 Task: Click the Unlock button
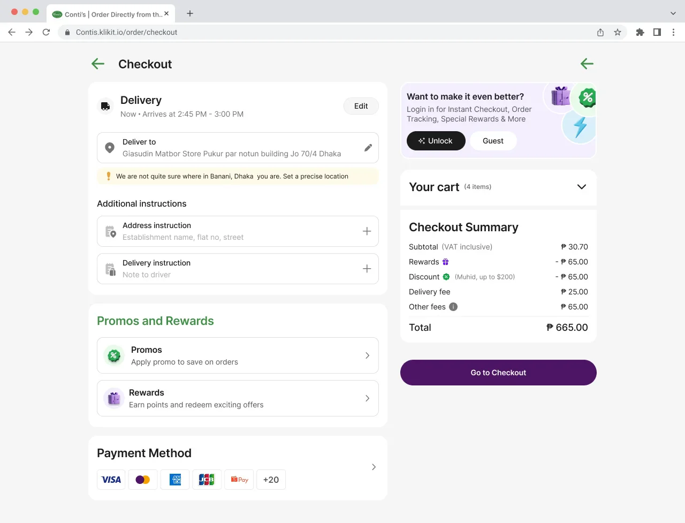tap(436, 141)
